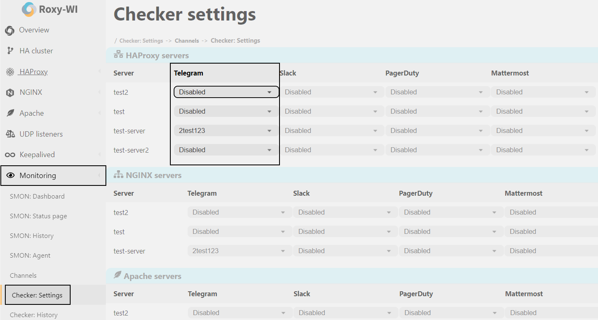The image size is (598, 320).
Task: Open SMON: Status page link
Action: 38,216
